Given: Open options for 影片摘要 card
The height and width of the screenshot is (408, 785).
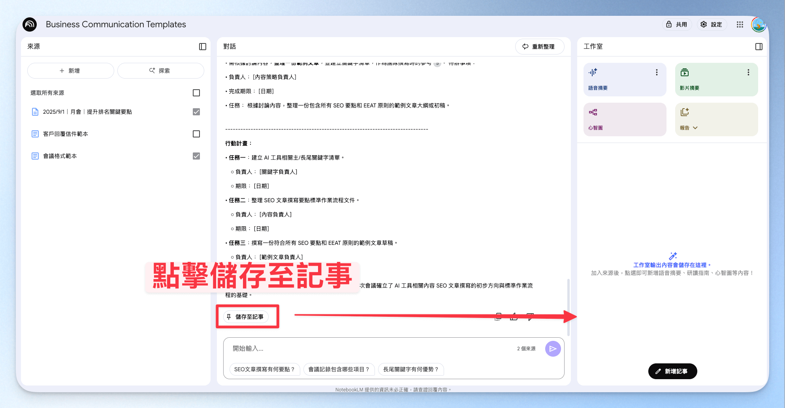Looking at the screenshot, I should [x=748, y=72].
